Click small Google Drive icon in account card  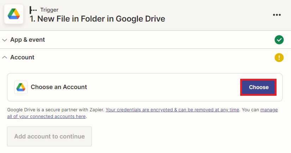(x=21, y=87)
